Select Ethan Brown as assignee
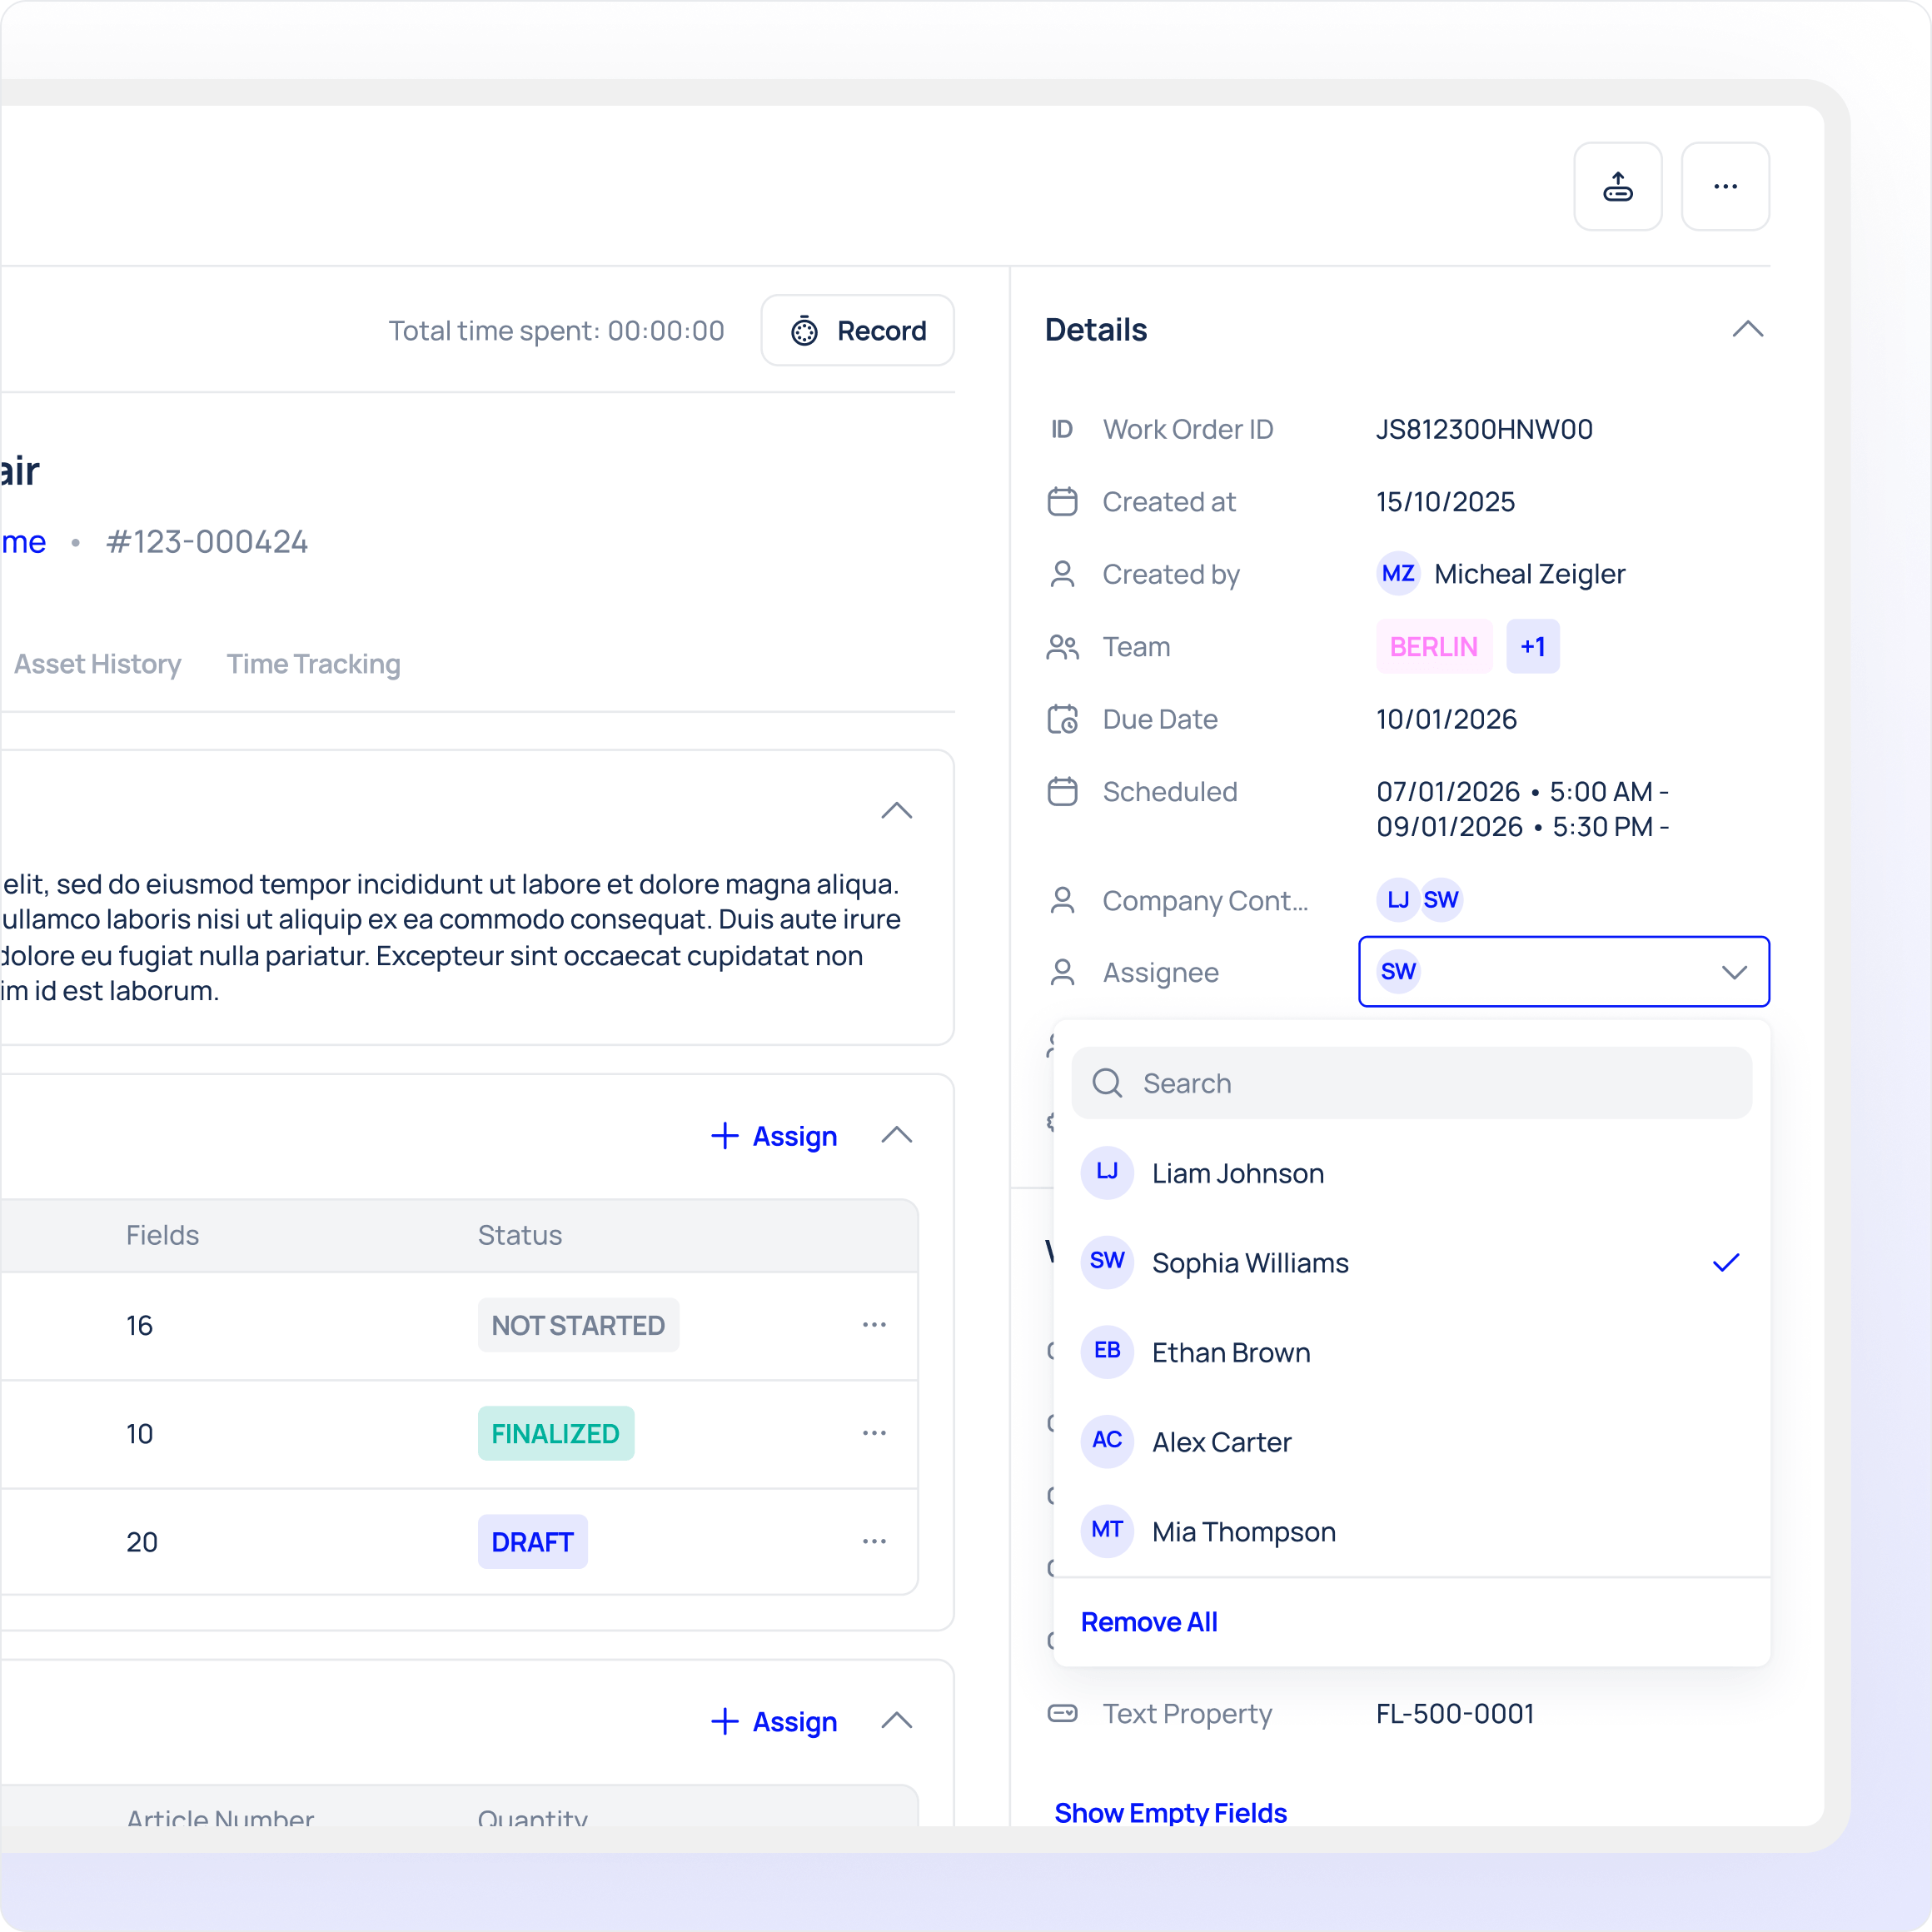 point(1230,1352)
